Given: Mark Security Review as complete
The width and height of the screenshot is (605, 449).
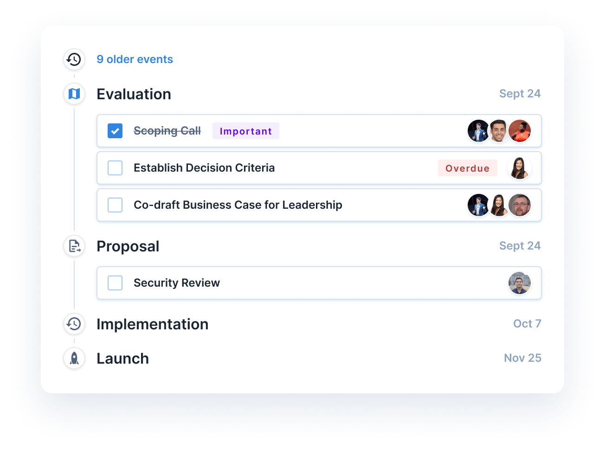Looking at the screenshot, I should tap(115, 283).
